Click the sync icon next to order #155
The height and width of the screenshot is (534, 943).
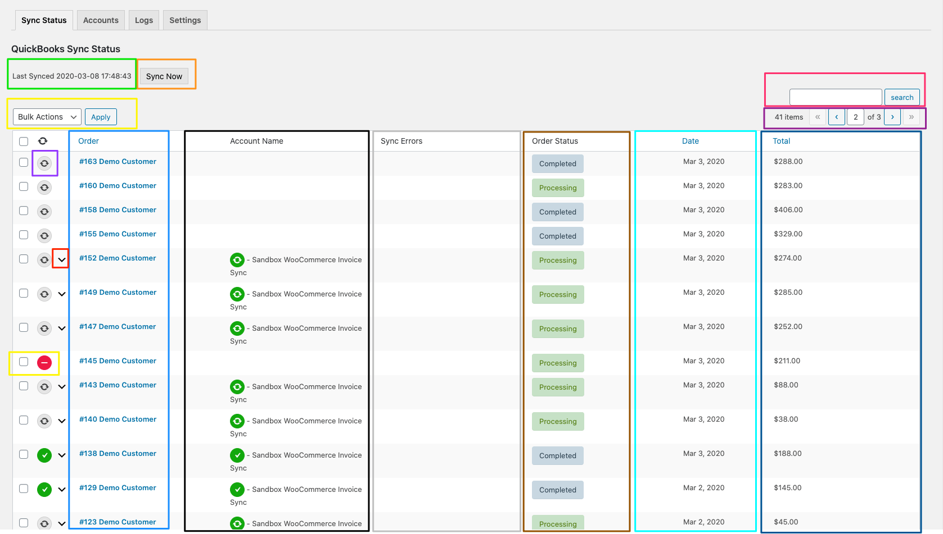(x=44, y=235)
